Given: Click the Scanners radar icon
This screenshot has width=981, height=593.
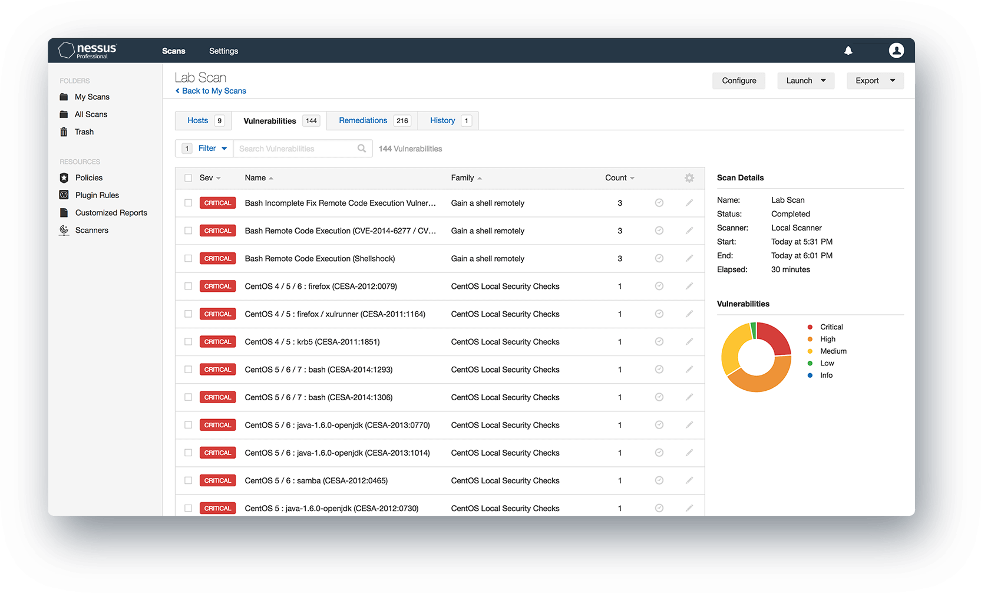Looking at the screenshot, I should [64, 230].
